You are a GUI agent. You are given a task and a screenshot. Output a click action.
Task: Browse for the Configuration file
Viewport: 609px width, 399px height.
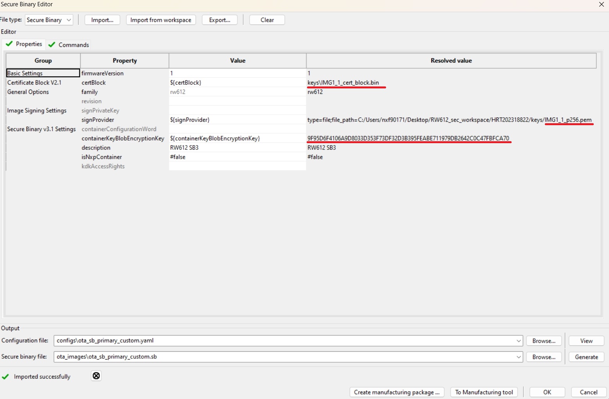point(544,341)
